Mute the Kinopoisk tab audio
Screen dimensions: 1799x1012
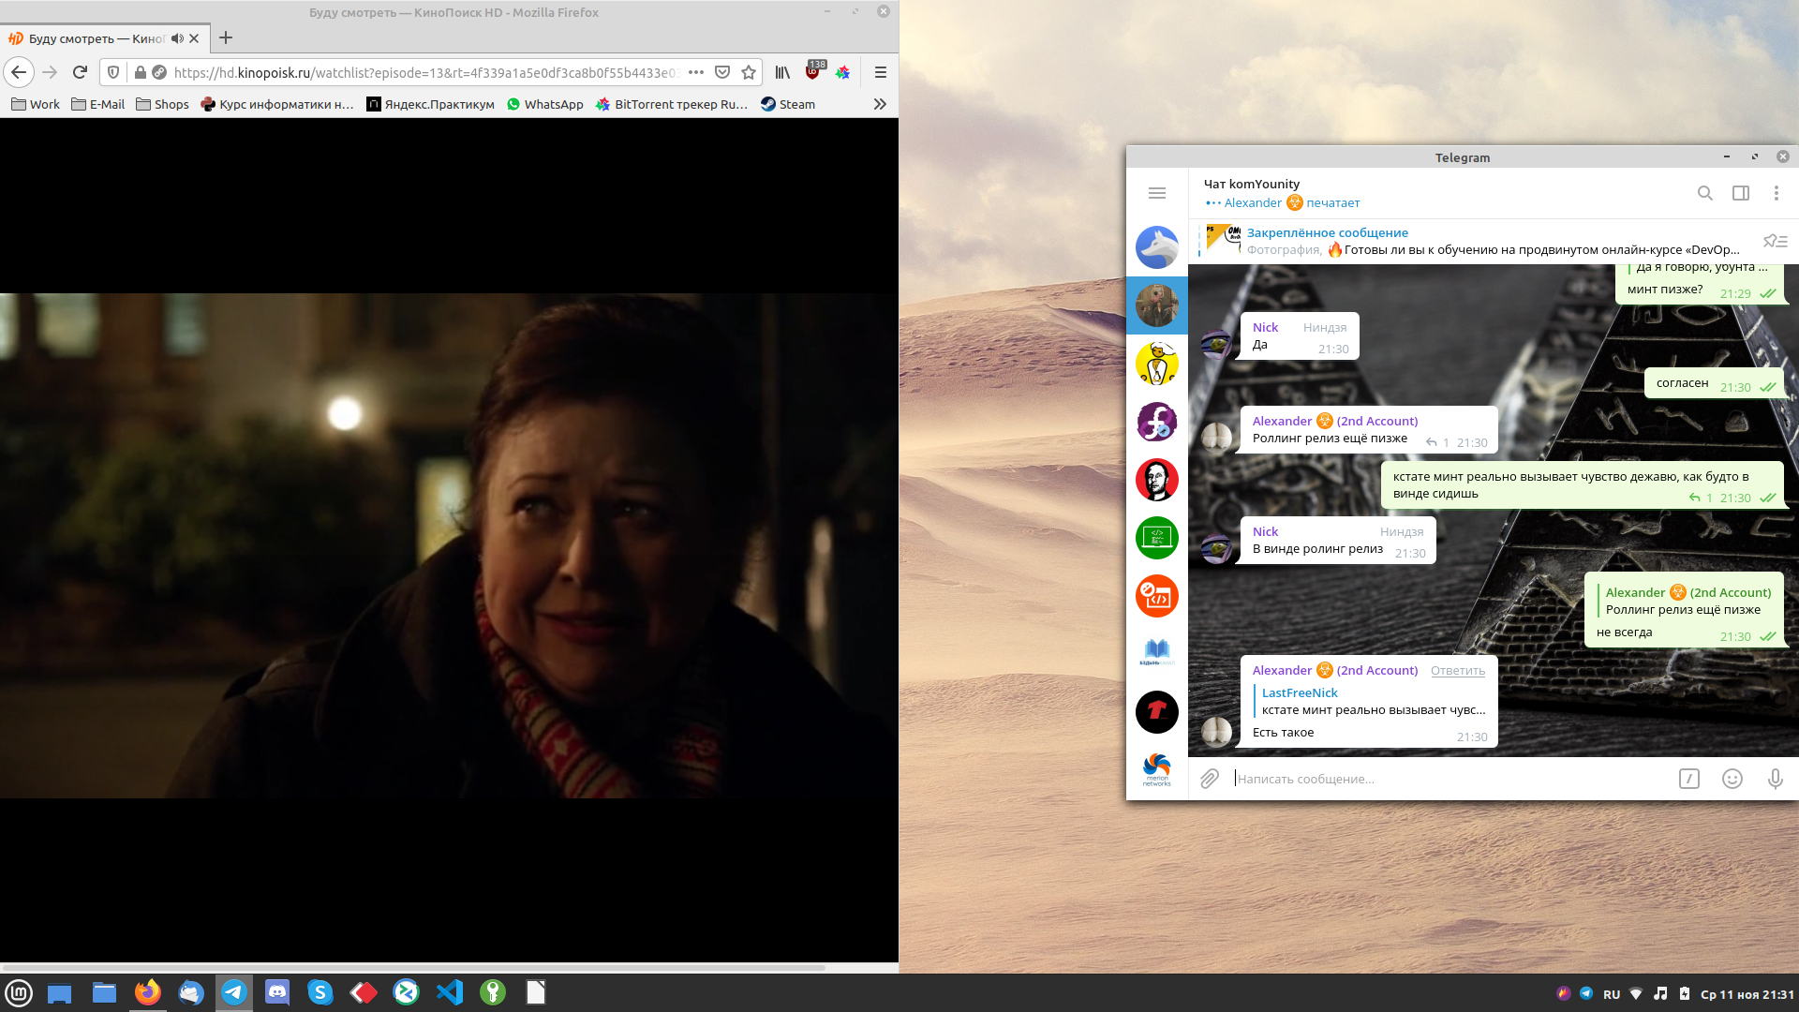(177, 38)
